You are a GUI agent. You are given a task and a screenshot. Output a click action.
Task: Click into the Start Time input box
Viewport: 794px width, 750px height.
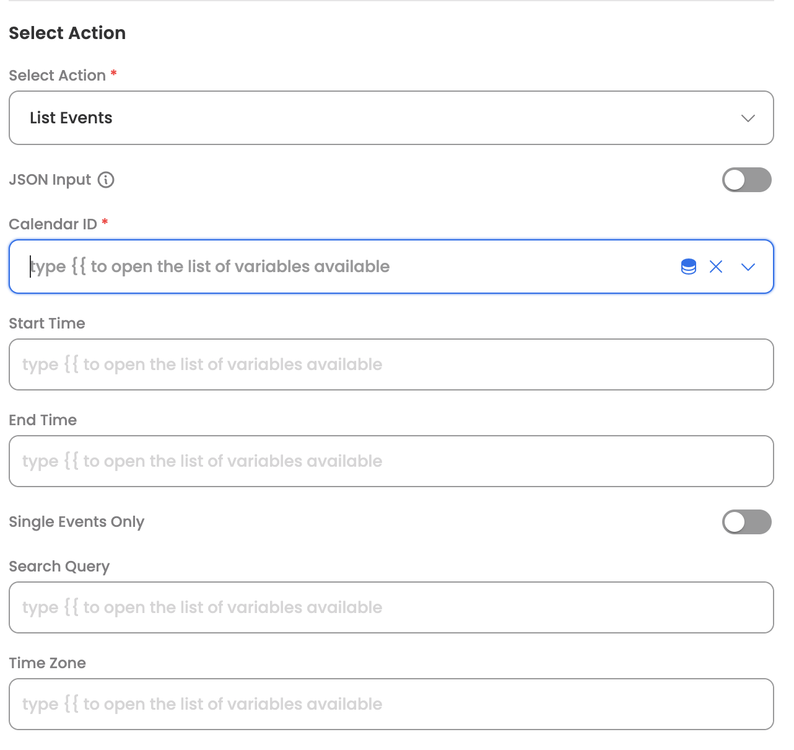391,364
